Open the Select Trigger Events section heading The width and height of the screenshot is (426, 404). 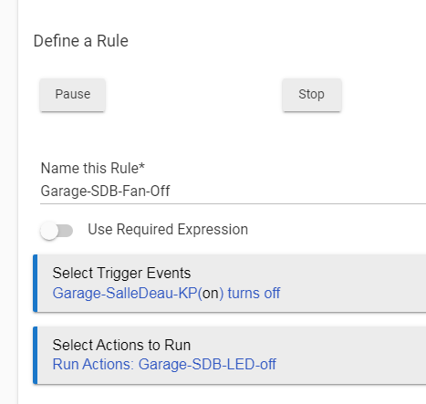pos(121,273)
